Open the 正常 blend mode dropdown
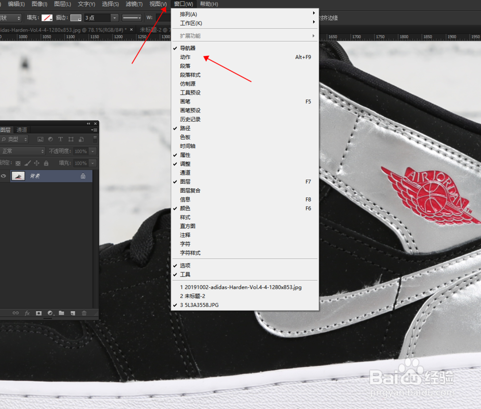The height and width of the screenshot is (409, 481). point(23,151)
